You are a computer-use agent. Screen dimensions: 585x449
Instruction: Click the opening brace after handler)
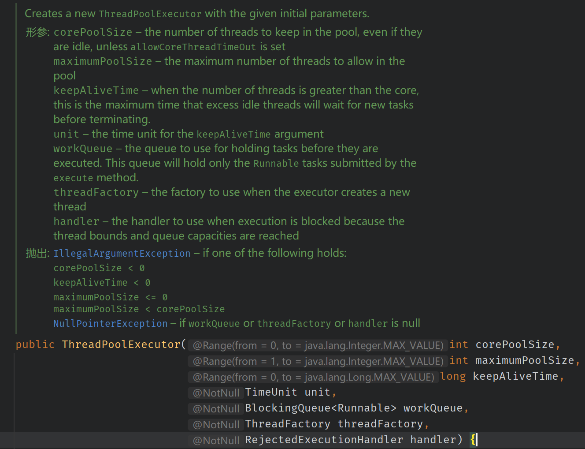pos(473,440)
